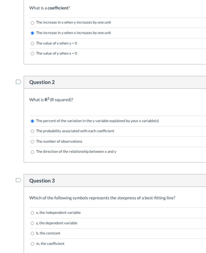This screenshot has height=253, width=206.
Task: Flag Question 3 with the bookmark icon
Action: tap(18, 180)
